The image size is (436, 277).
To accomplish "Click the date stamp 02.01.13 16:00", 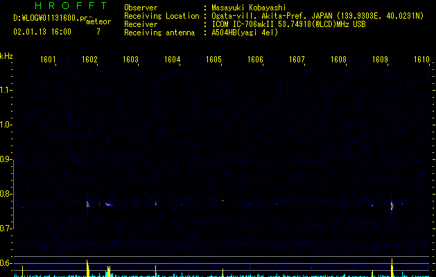I will (x=42, y=32).
